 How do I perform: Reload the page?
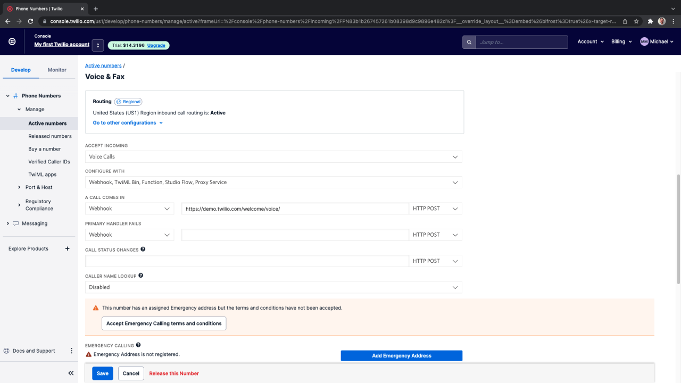pos(30,21)
